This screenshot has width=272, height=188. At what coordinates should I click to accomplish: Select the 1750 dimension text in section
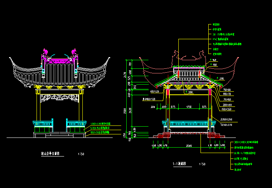(x=189, y=106)
